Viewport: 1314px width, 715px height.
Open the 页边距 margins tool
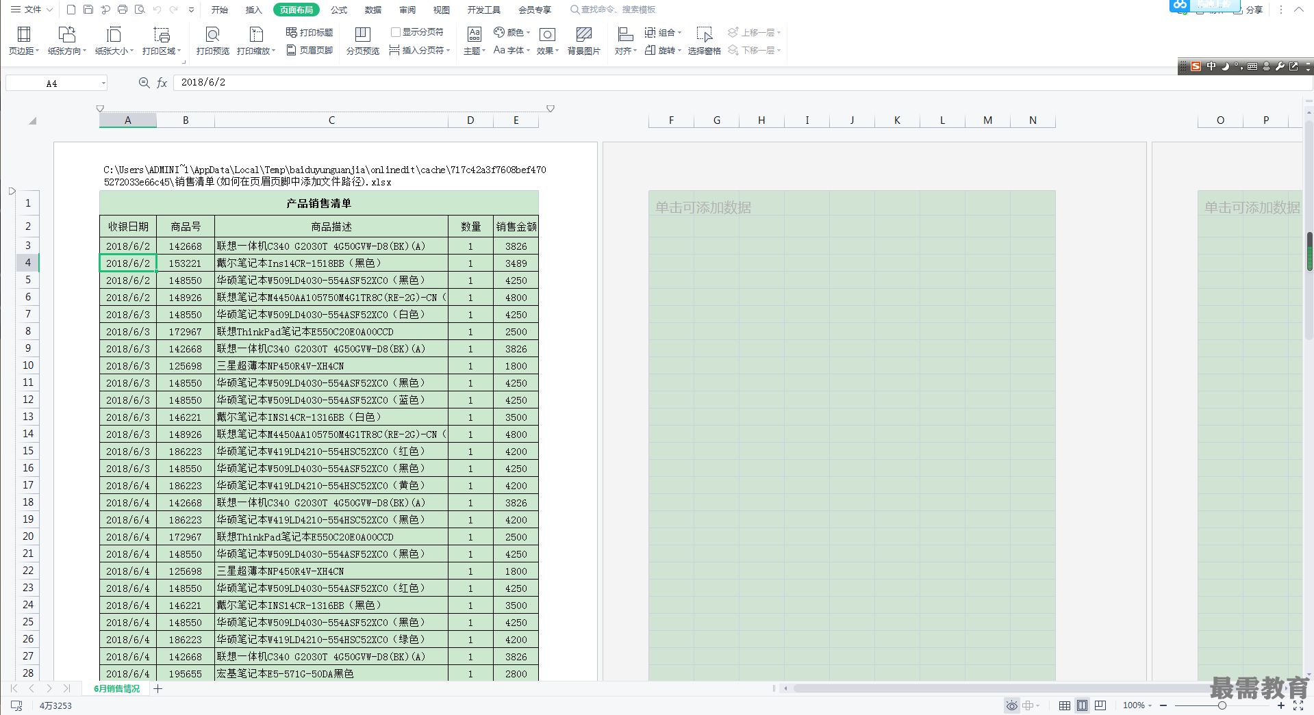[x=24, y=40]
